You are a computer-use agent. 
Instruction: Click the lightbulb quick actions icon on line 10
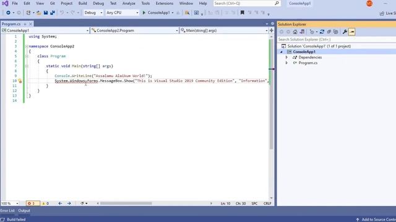coord(20,81)
